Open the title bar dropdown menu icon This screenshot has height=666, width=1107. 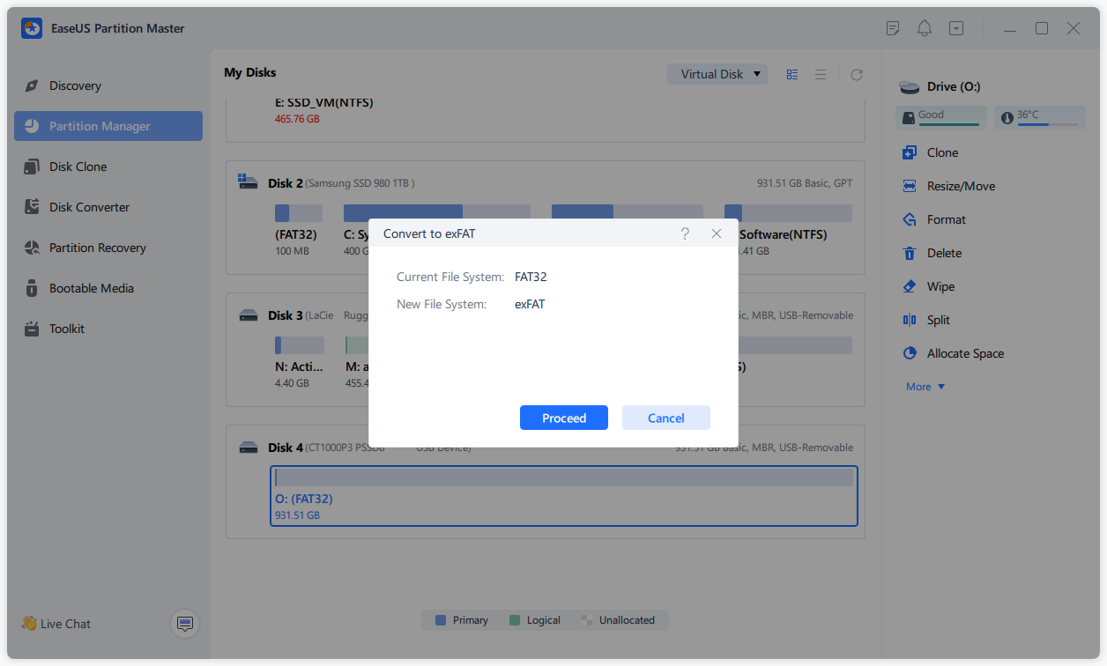click(956, 28)
